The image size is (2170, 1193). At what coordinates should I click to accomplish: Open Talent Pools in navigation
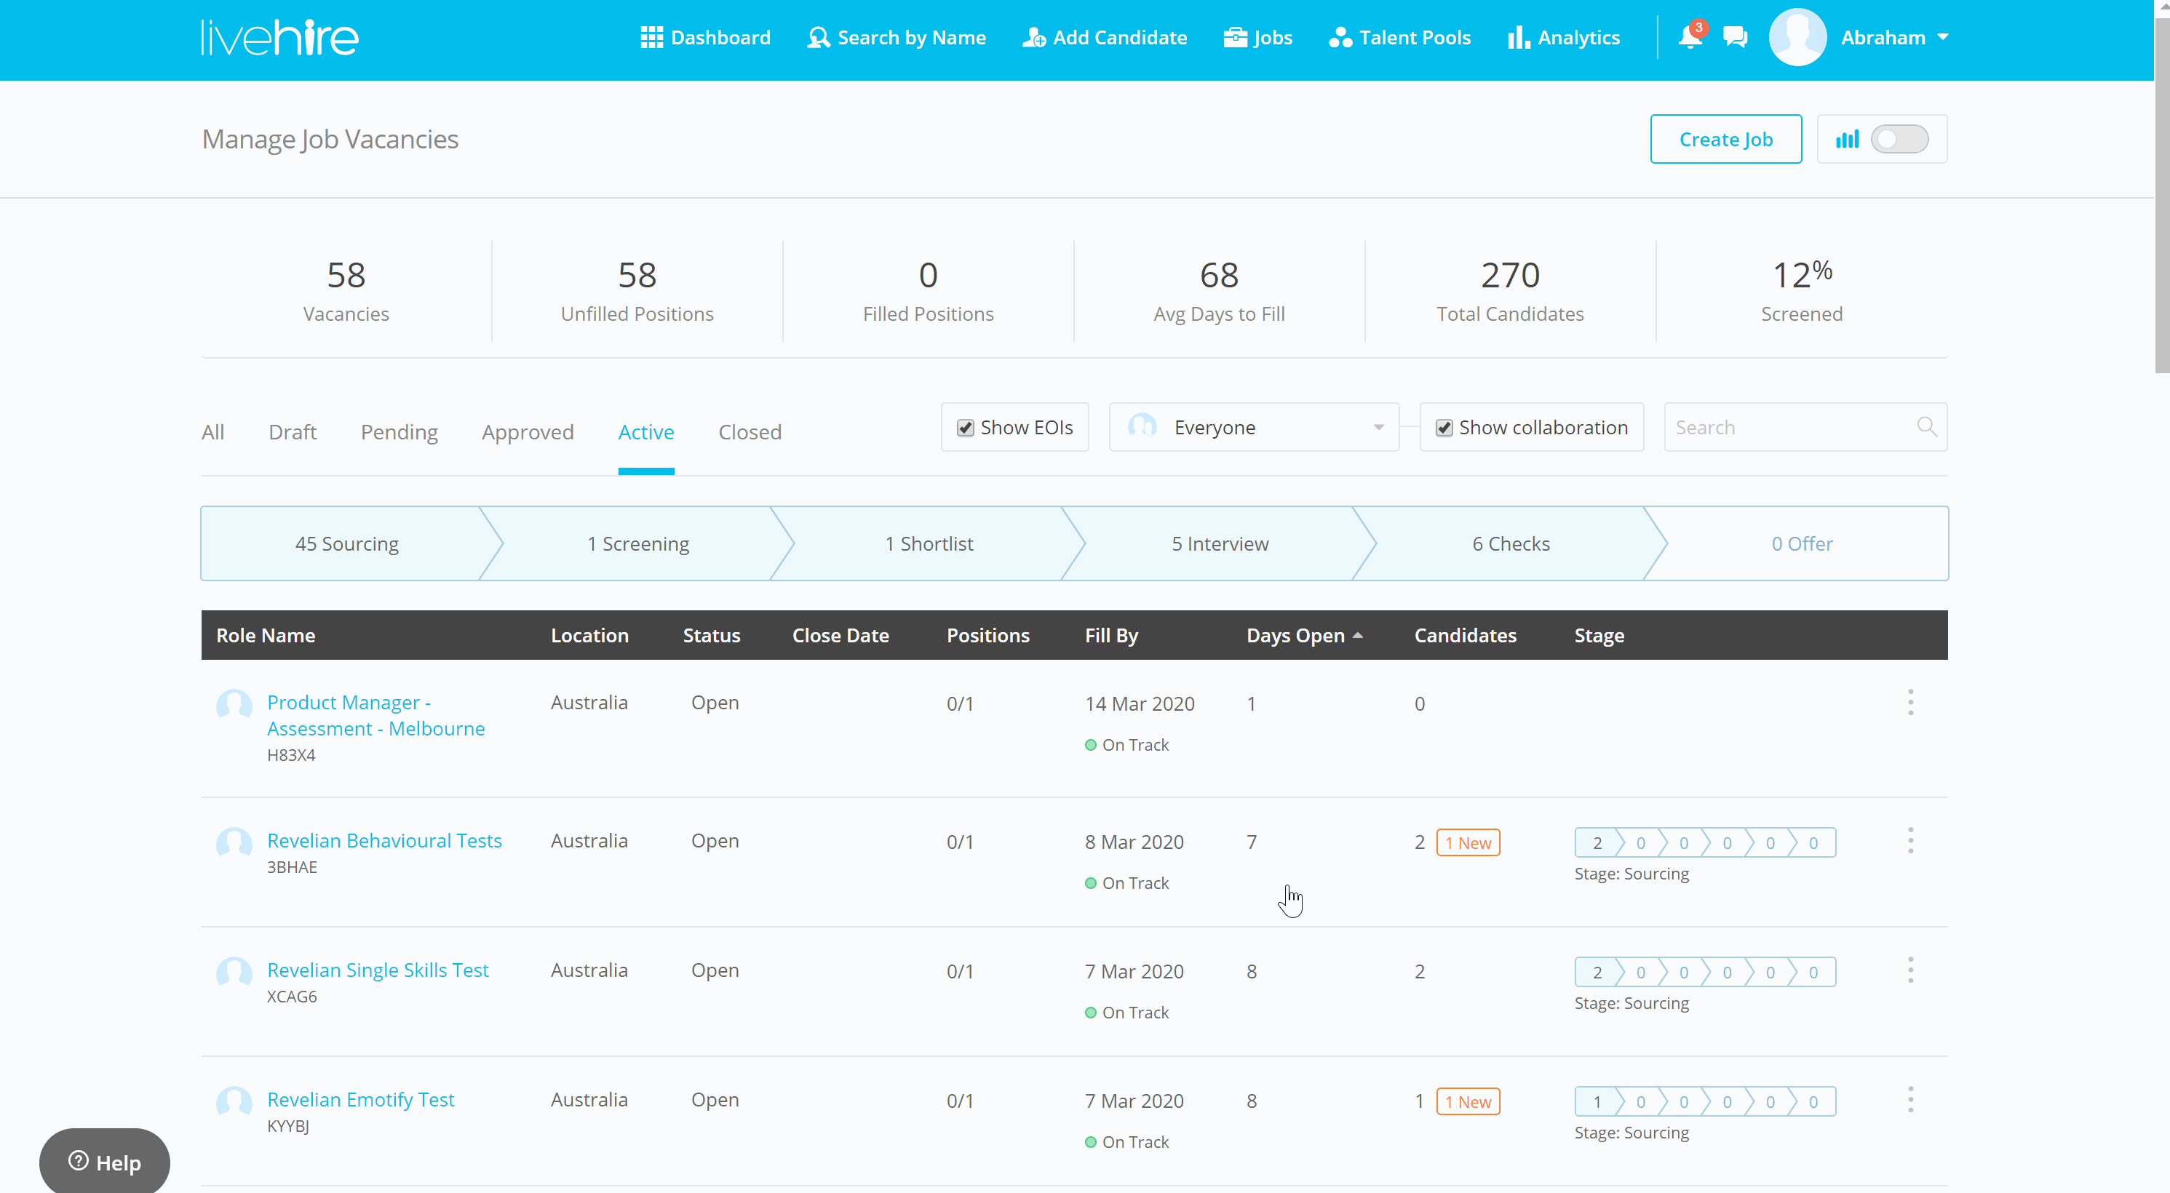point(1399,38)
